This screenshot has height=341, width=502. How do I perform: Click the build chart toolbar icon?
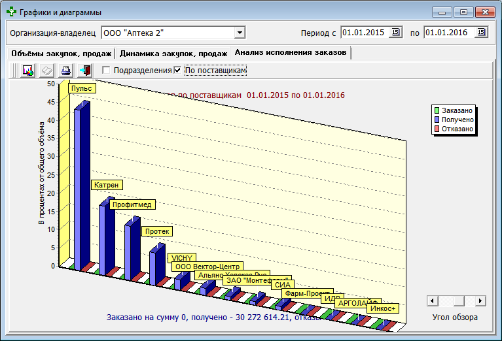tap(28, 71)
